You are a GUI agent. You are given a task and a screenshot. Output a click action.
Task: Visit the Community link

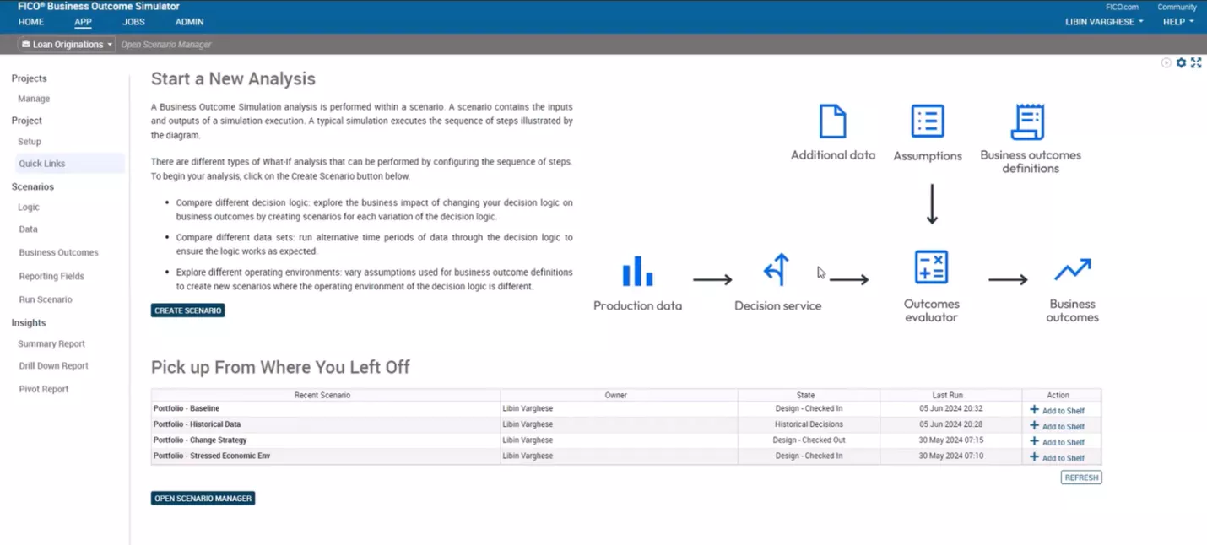coord(1177,7)
